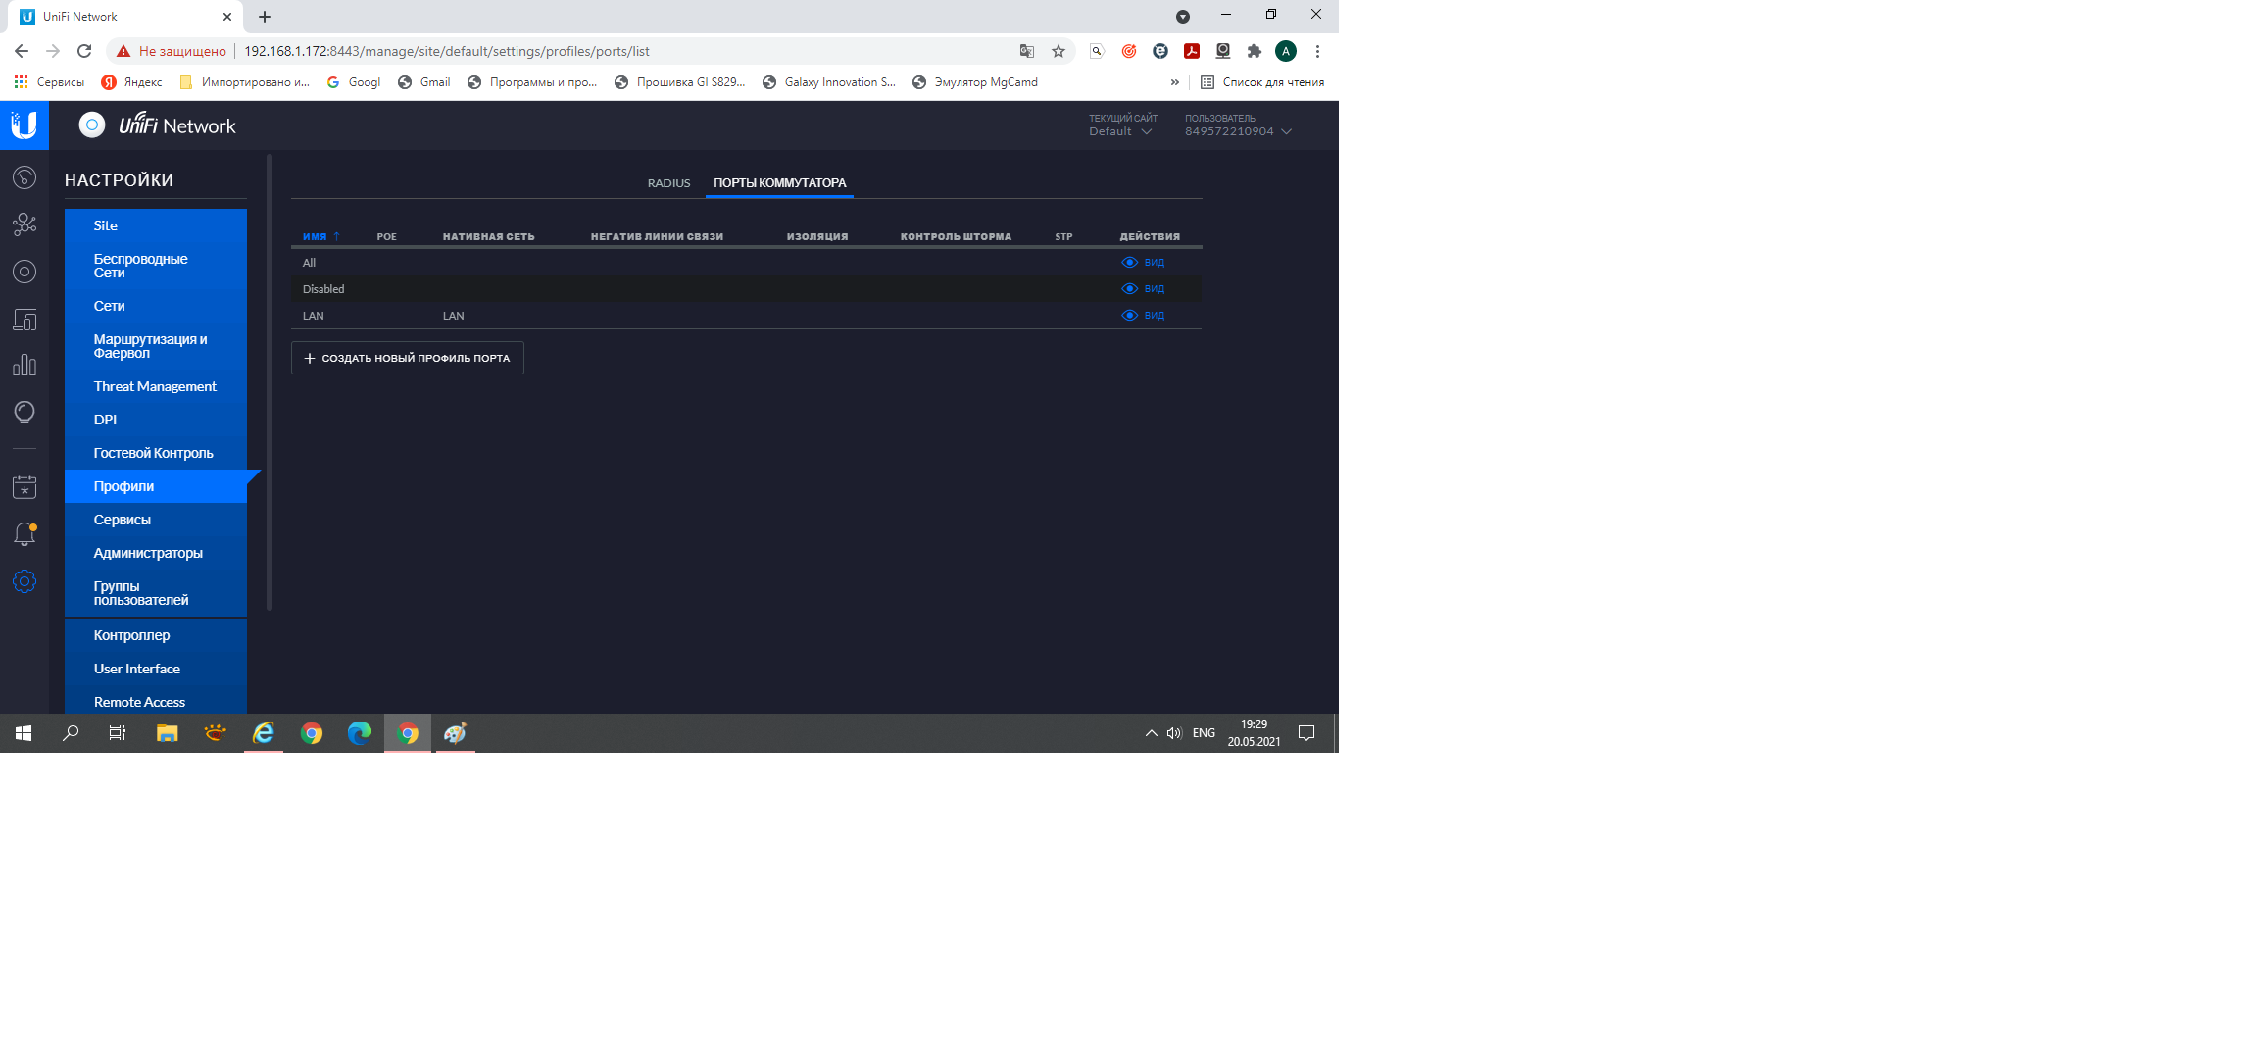This screenshot has width=2266, height=1046.
Task: Open Сервисы settings section
Action: 156,520
